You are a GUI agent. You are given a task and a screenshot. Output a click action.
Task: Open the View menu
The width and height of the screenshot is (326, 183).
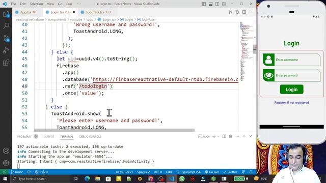[50, 4]
